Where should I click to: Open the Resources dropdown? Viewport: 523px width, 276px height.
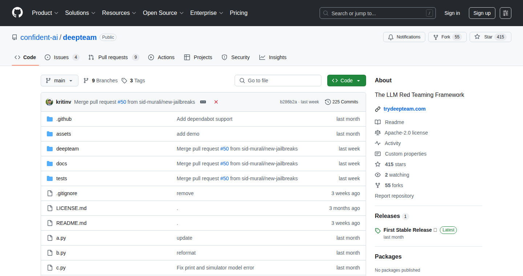click(119, 13)
